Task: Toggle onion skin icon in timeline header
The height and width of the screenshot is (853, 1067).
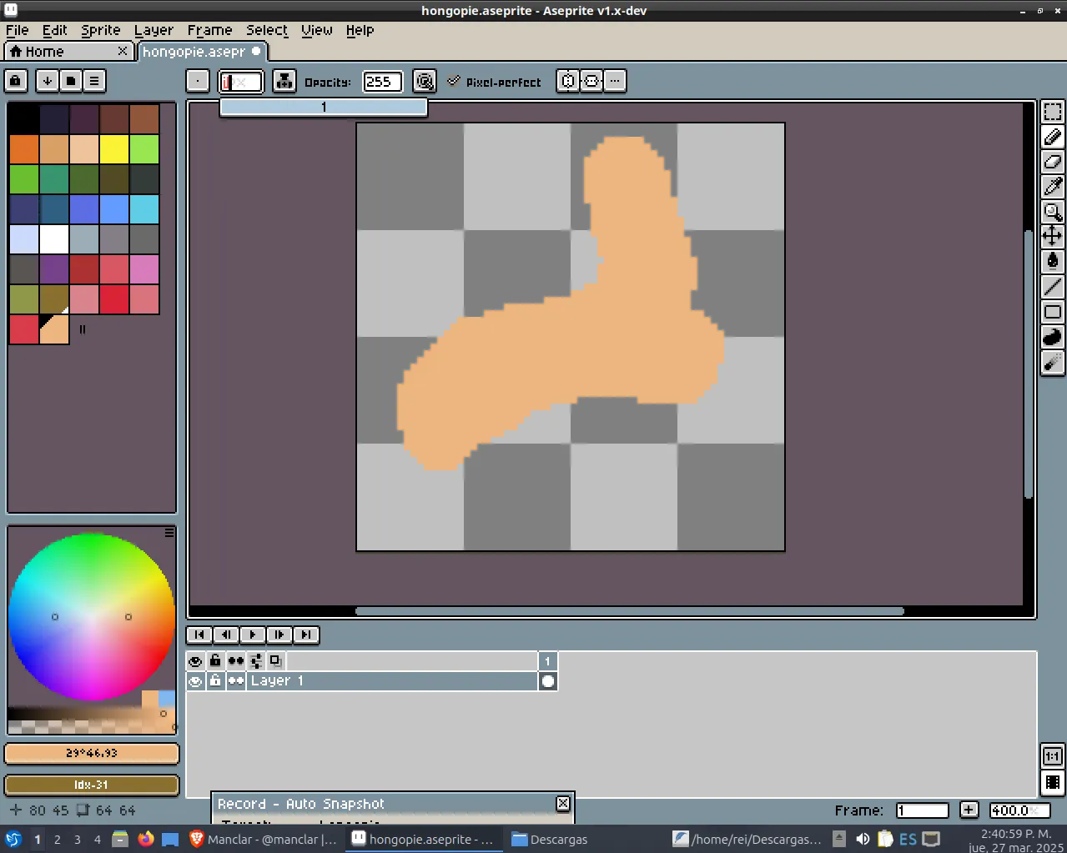Action: pos(276,661)
